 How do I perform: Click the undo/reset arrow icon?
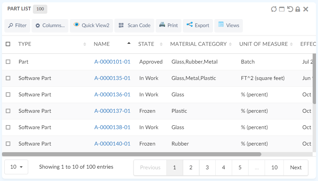pos(290,9)
